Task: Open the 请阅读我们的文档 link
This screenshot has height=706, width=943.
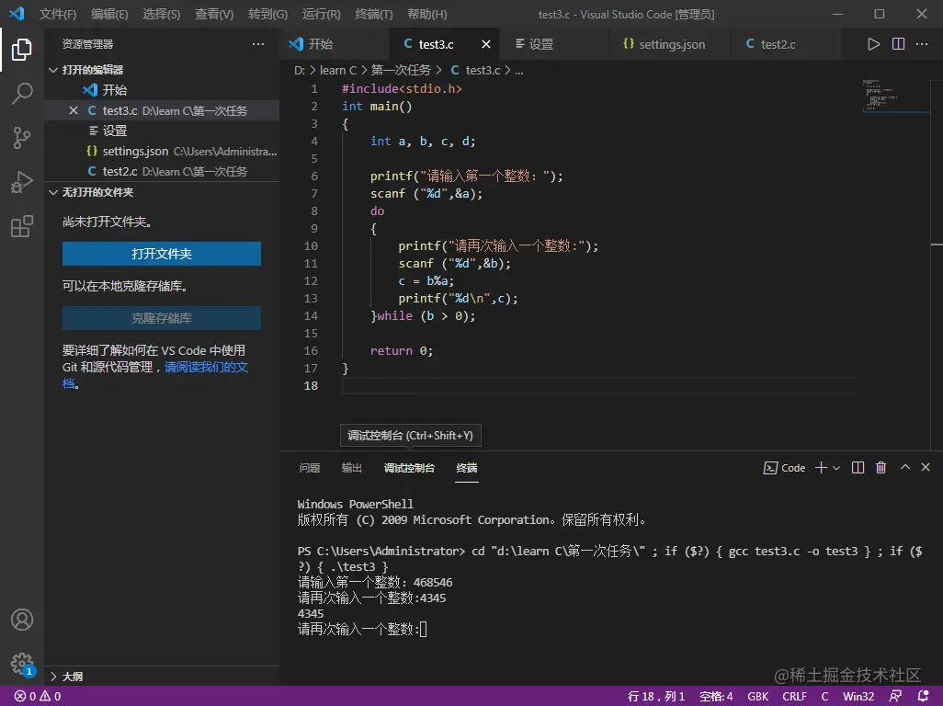Action: 206,367
